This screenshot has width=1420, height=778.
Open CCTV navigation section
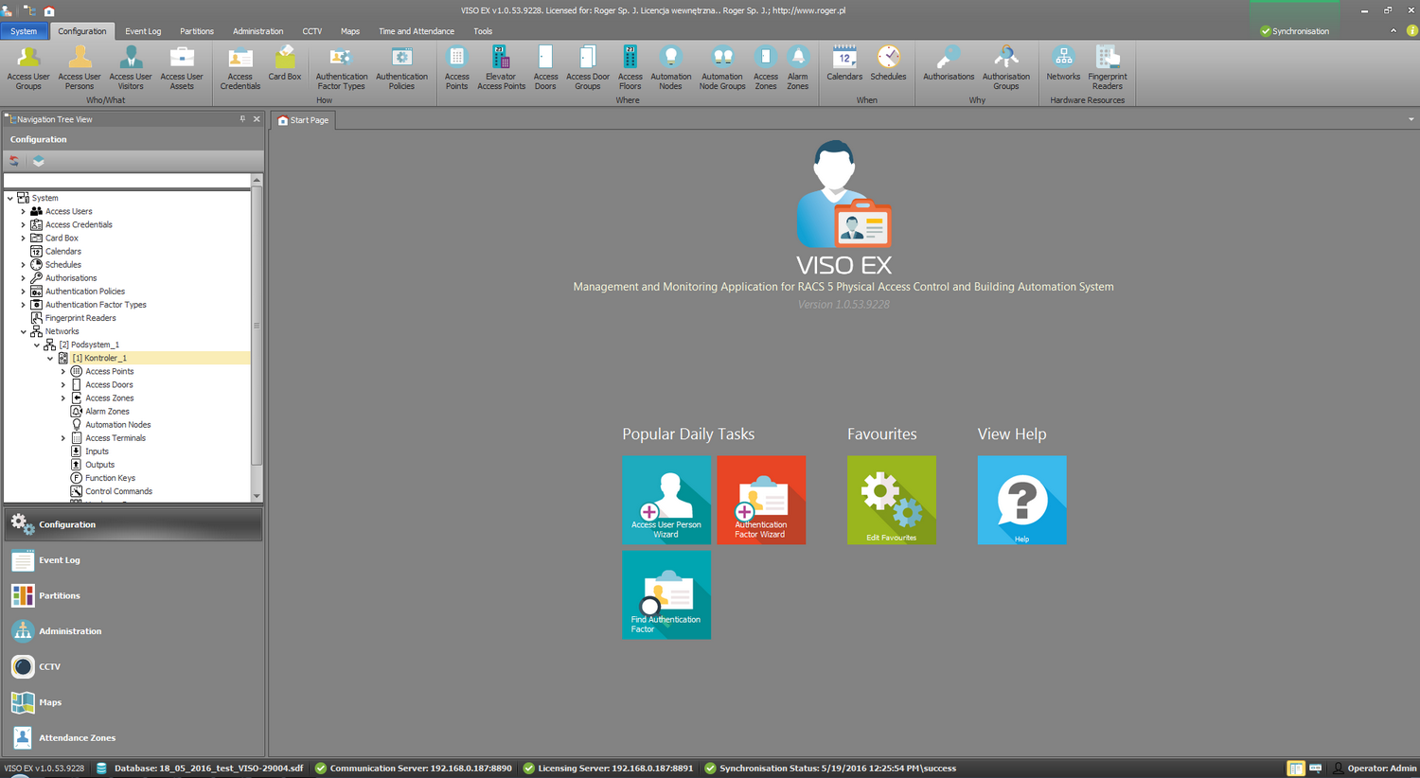tap(133, 666)
